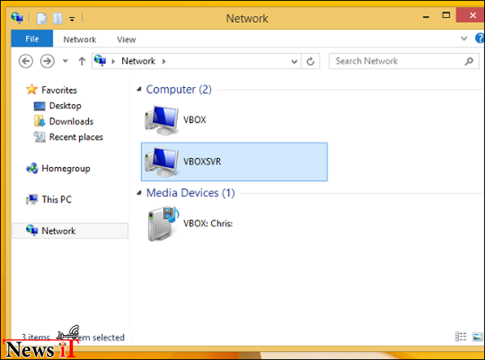The width and height of the screenshot is (485, 360).
Task: Go back with the Back arrow button
Action: [x=26, y=61]
